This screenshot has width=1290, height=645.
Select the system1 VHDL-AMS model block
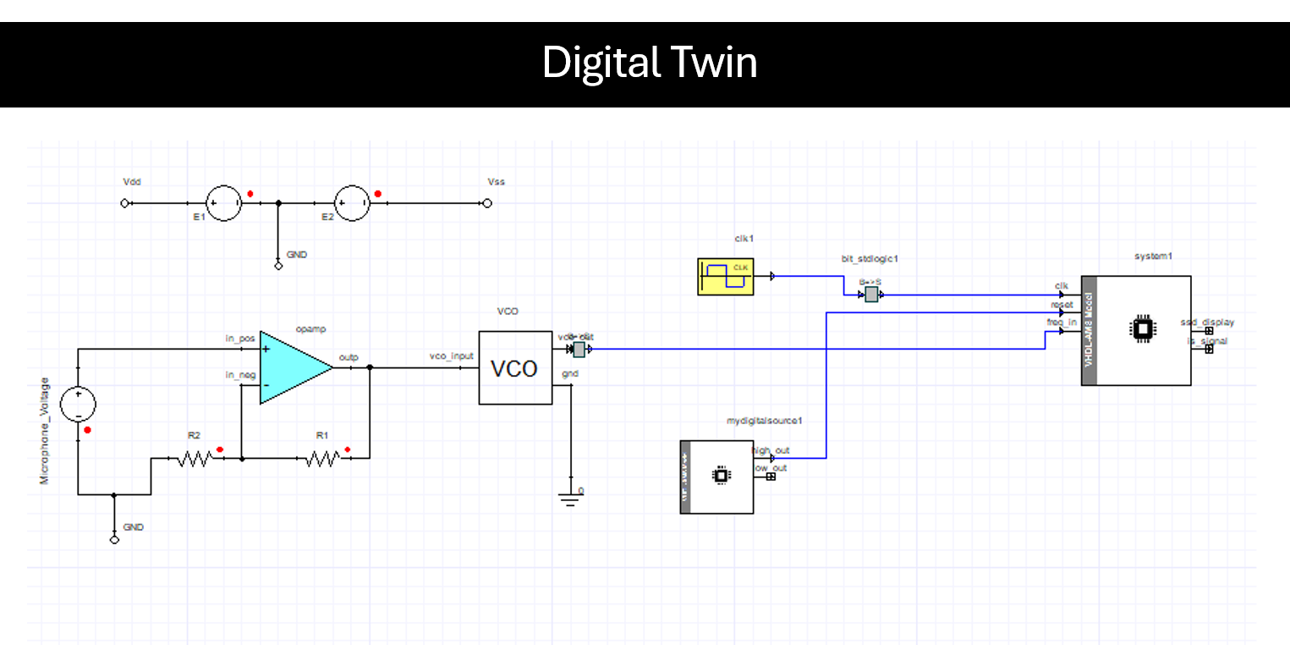tap(1136, 330)
